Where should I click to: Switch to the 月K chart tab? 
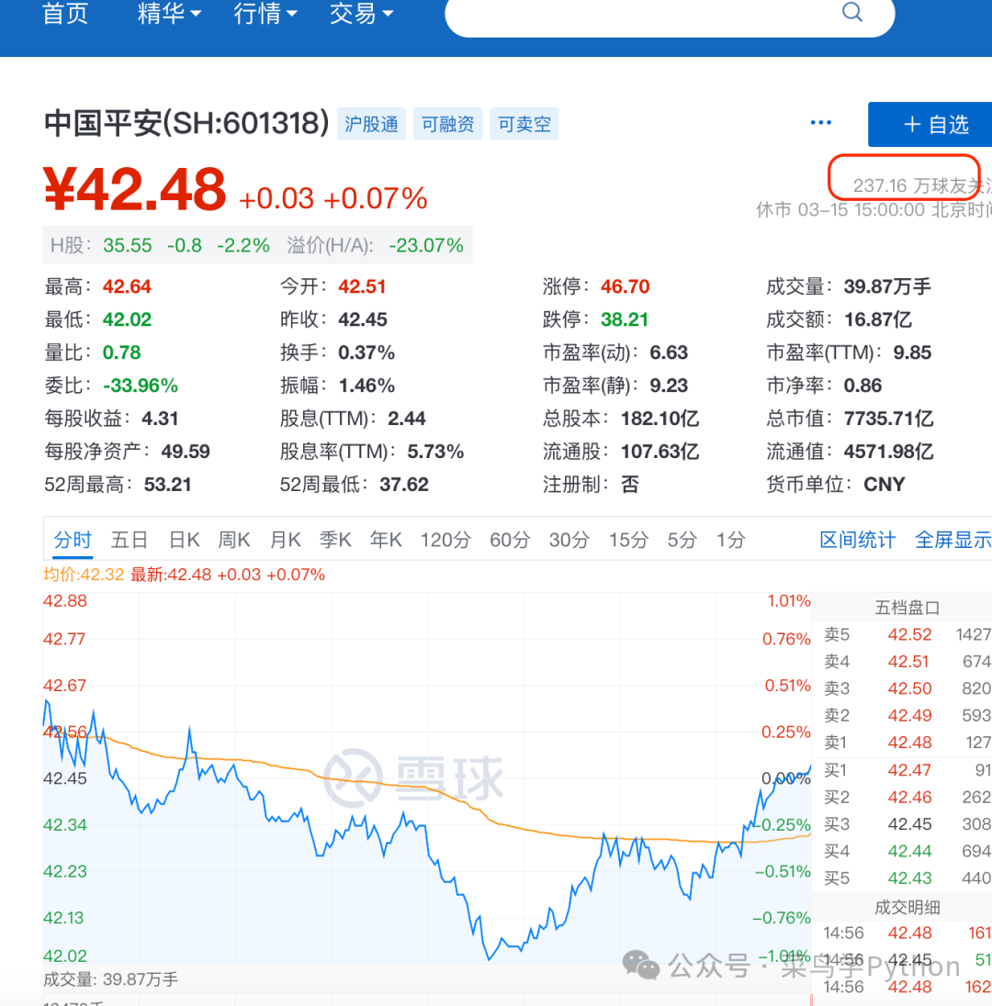285,540
